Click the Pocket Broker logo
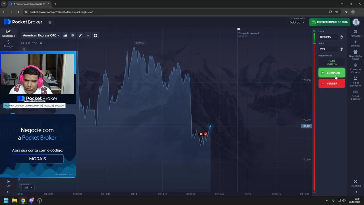This screenshot has width=364, height=205. 23,22
